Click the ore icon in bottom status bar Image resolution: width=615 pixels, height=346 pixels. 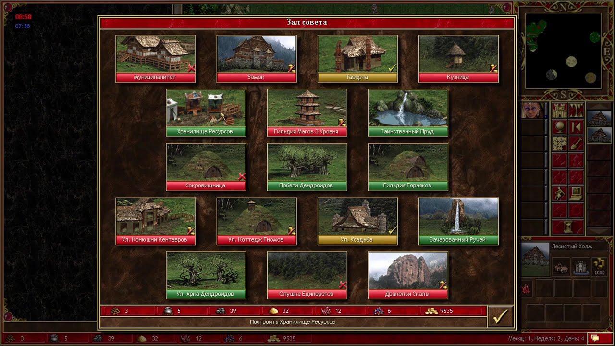[98, 338]
